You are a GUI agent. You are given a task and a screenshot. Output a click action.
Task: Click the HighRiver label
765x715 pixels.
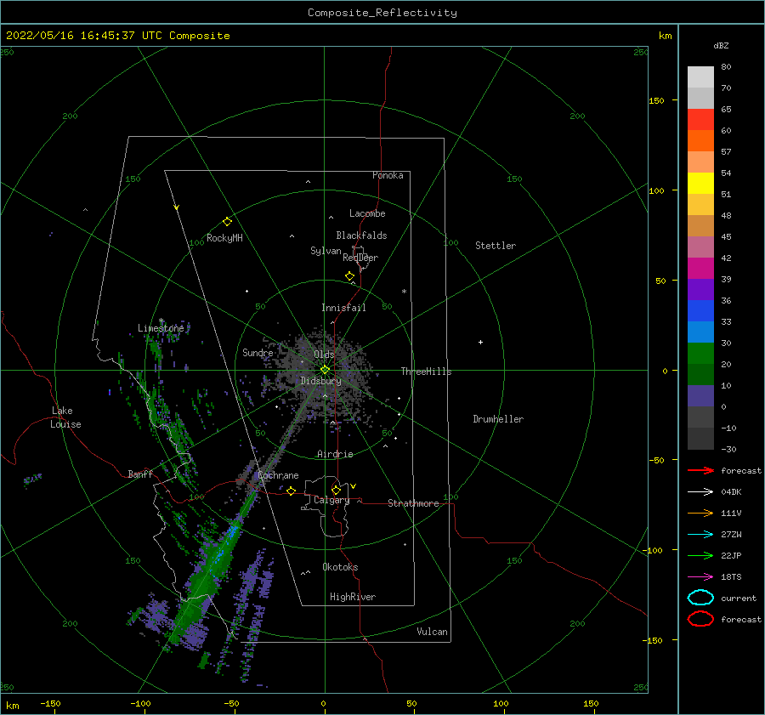point(353,597)
